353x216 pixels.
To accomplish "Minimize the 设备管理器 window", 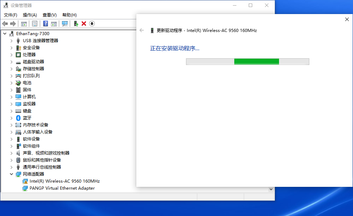I will pyautogui.click(x=235, y=5).
